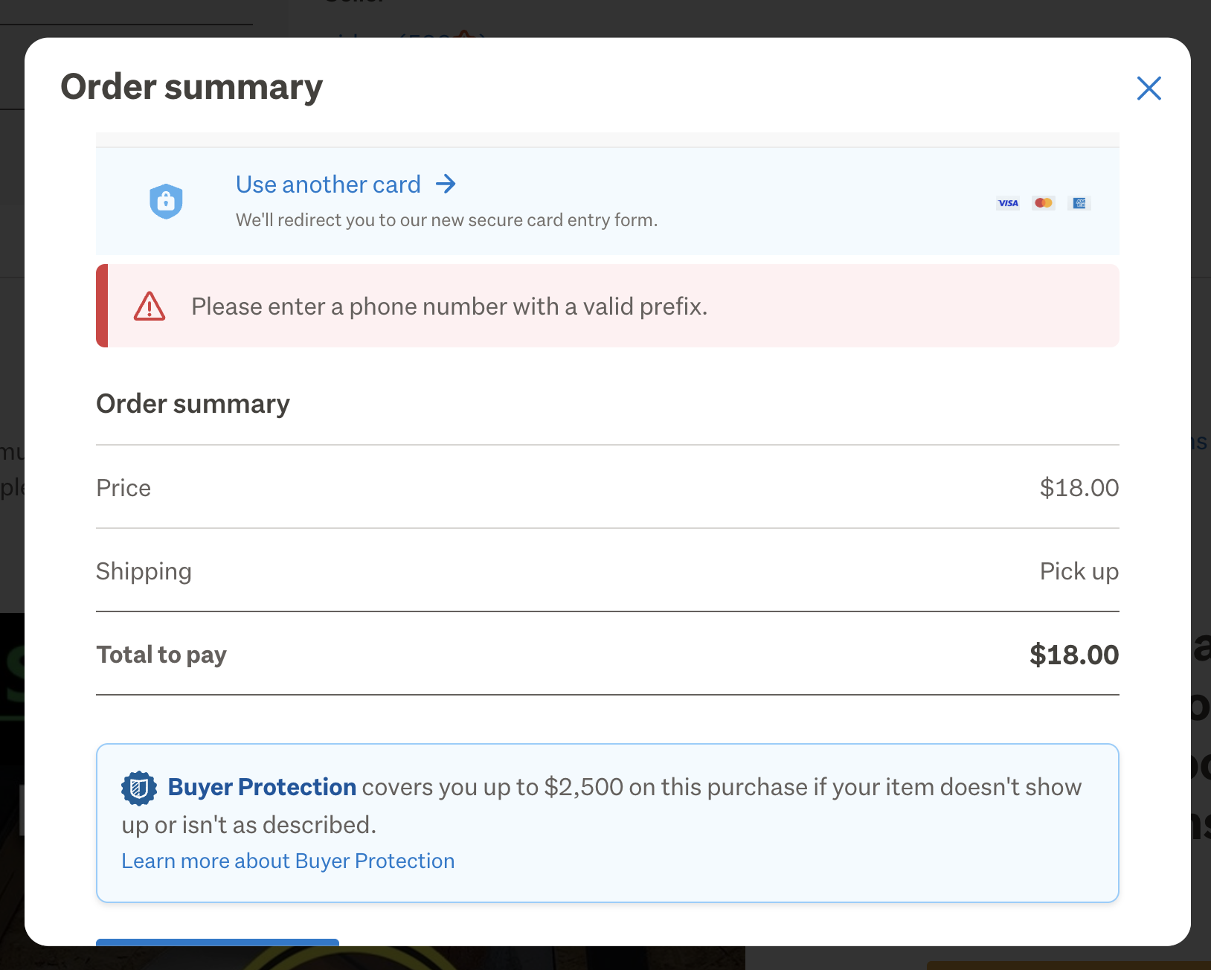Click the Total to pay label

tap(161, 655)
